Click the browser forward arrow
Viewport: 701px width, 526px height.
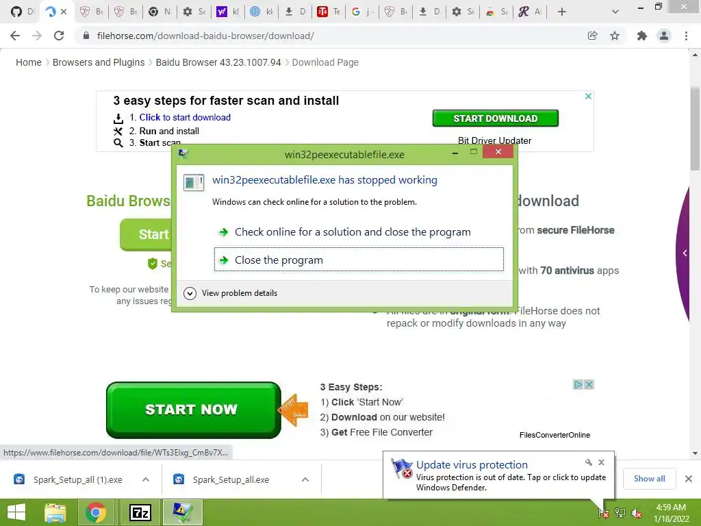click(x=37, y=36)
